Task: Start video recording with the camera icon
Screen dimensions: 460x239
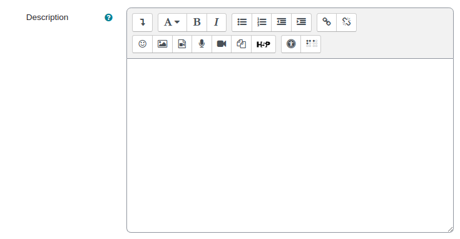Action: (222, 44)
